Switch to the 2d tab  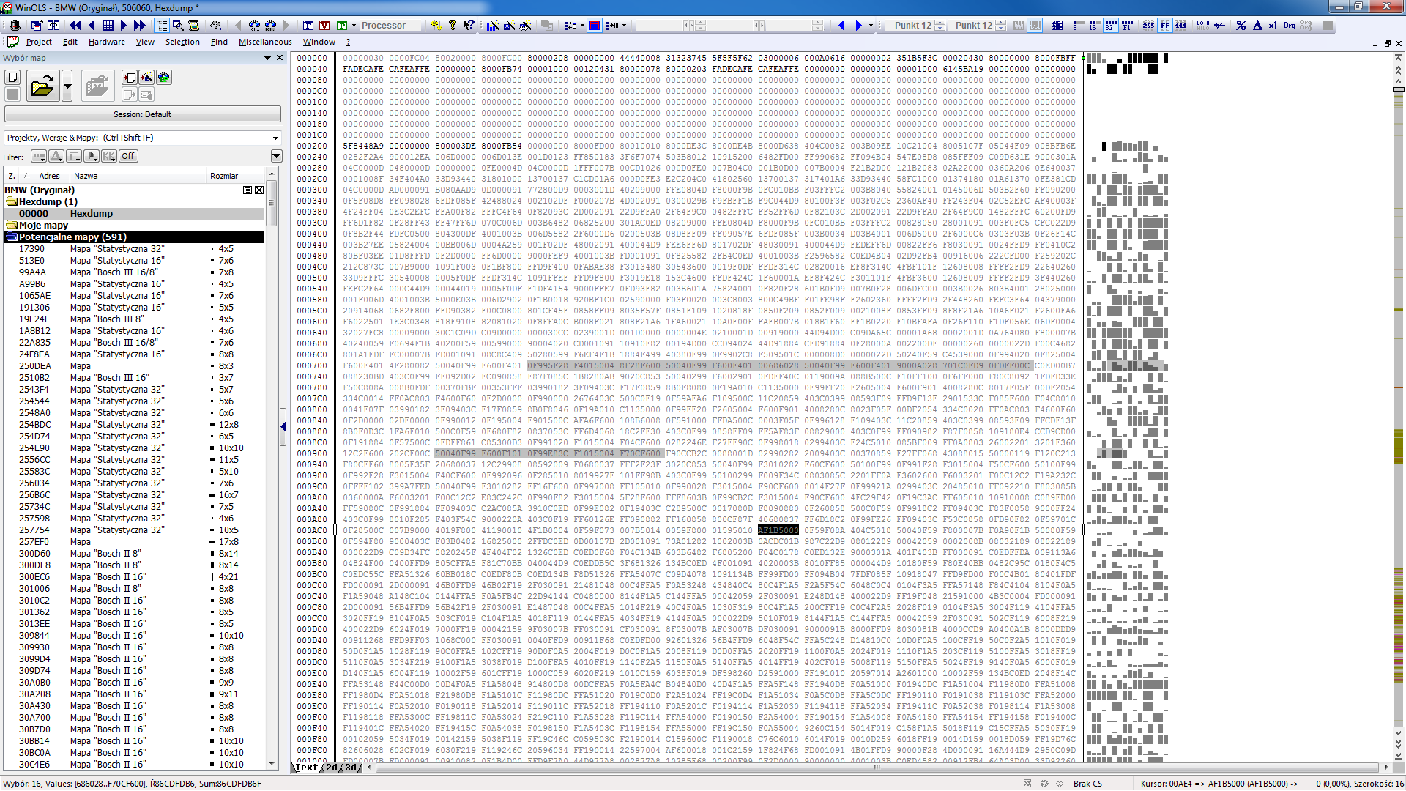332,767
